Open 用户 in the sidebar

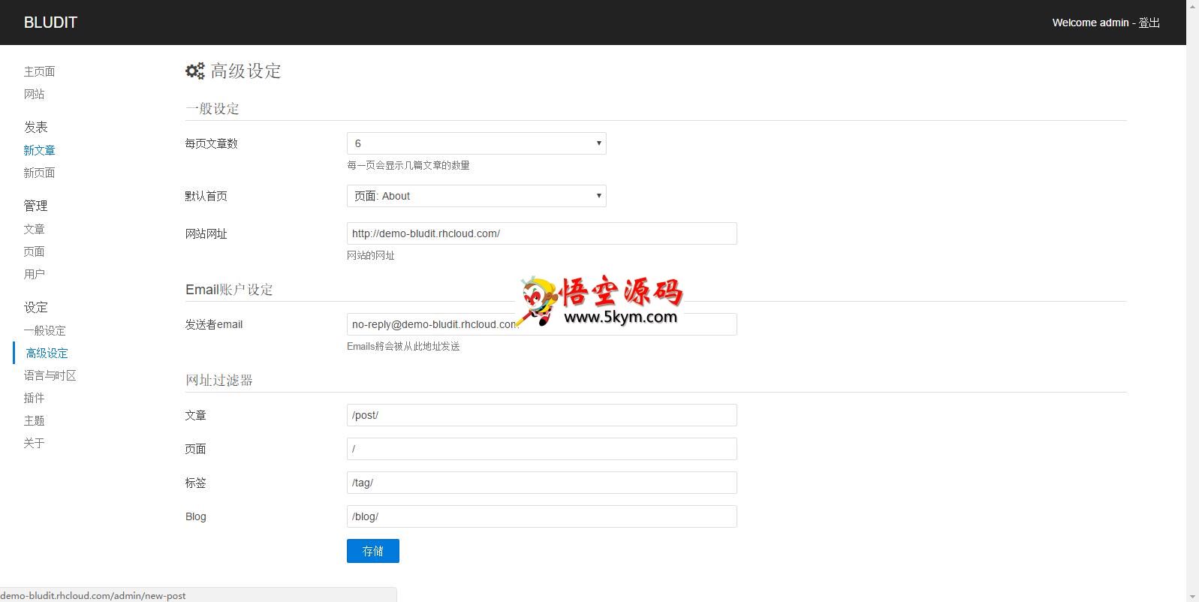coord(34,274)
